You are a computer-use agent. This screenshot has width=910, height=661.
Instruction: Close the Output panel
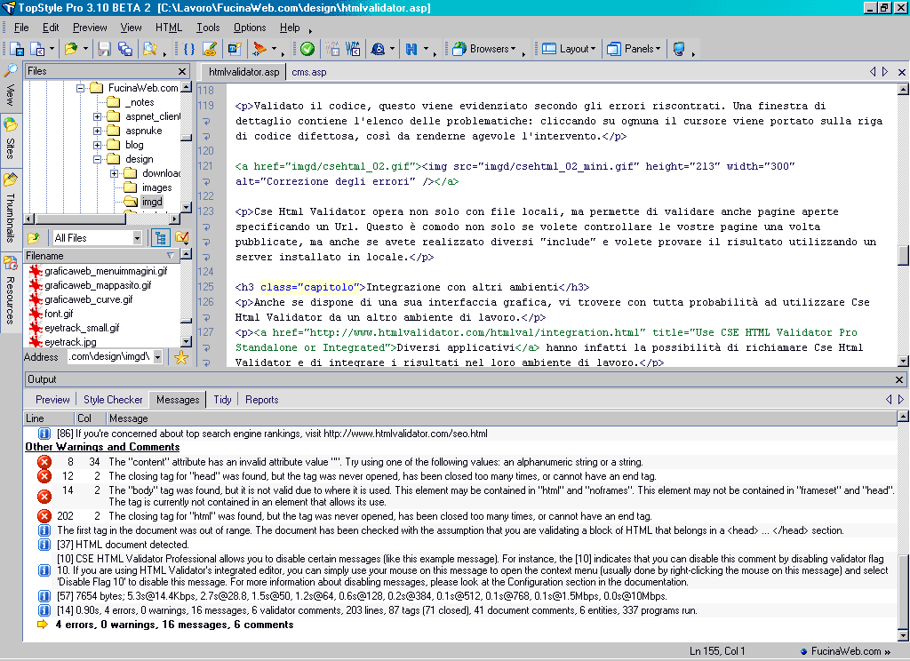tap(899, 379)
